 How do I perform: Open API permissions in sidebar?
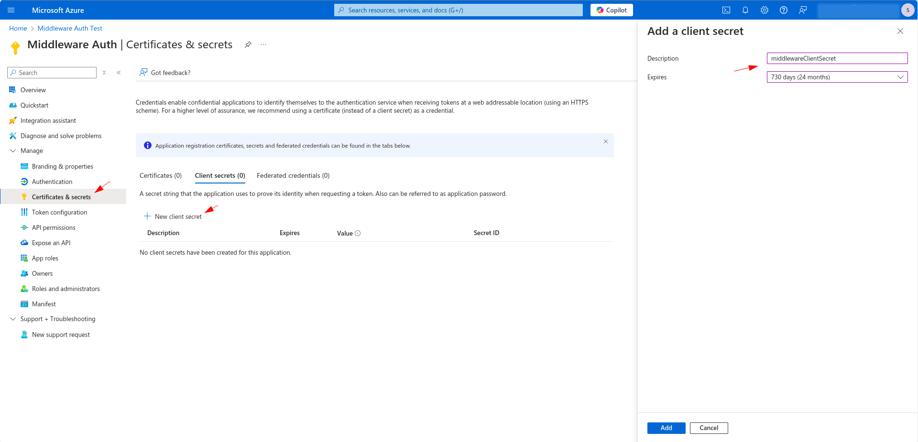coord(54,227)
